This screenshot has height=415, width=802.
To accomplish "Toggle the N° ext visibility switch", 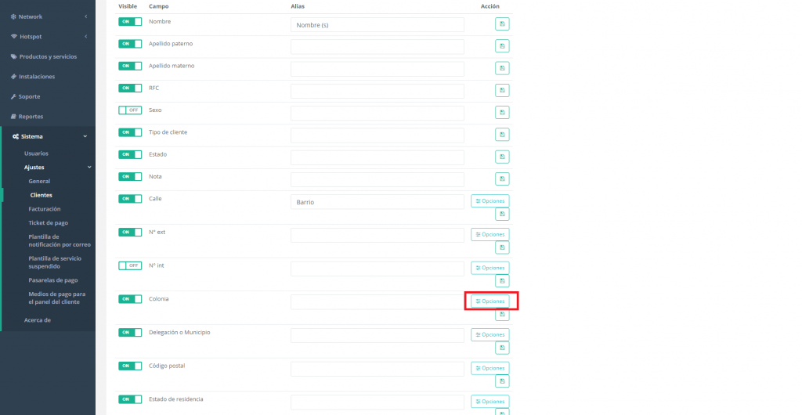I will pos(130,232).
